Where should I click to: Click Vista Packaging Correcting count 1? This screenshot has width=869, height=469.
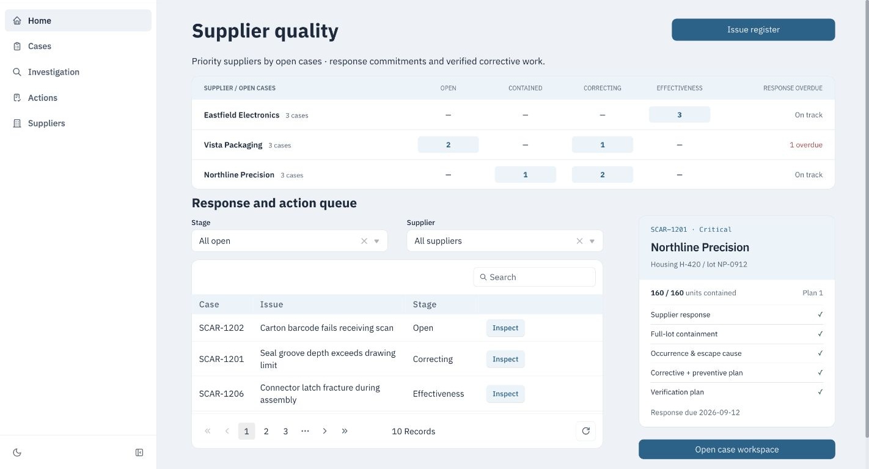click(x=603, y=145)
